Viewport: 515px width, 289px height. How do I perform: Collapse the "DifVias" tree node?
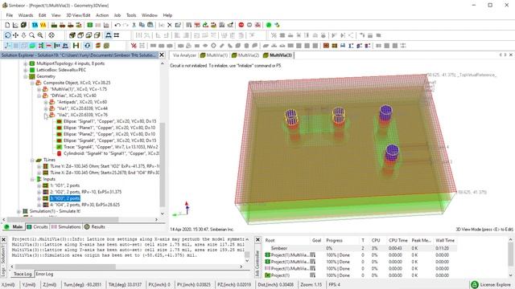39,96
